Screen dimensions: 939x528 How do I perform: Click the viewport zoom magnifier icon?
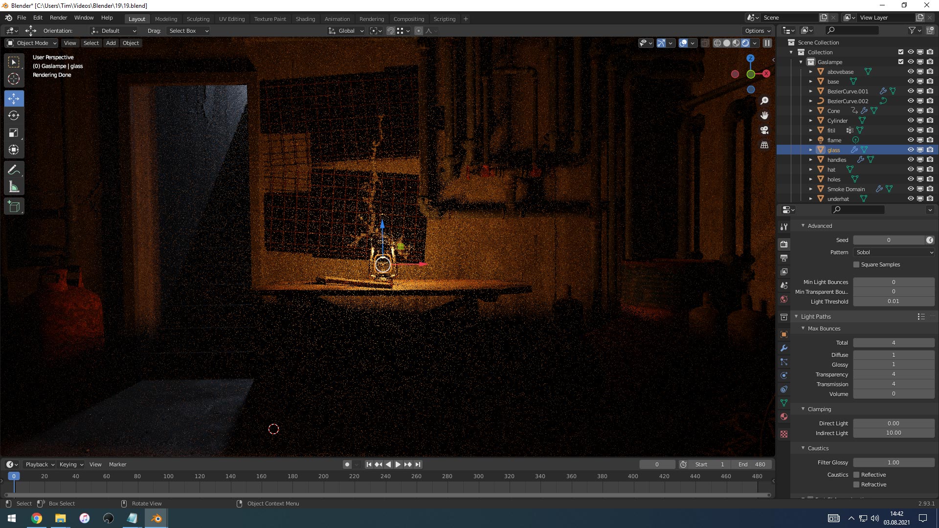(x=764, y=101)
